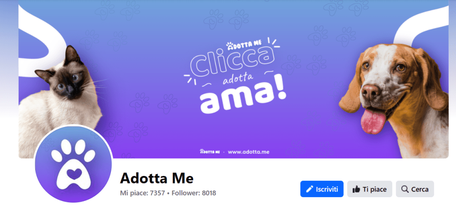View the Follower: 8018 count
This screenshot has height=207, width=456.
[194, 193]
